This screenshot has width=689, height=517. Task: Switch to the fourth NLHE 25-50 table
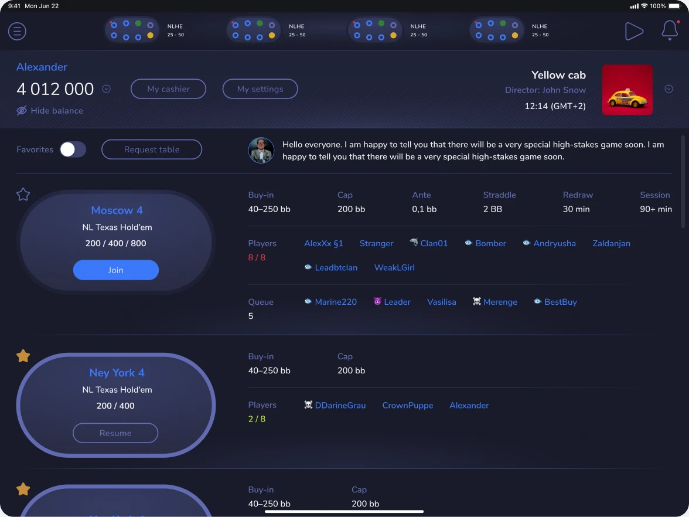coord(497,30)
